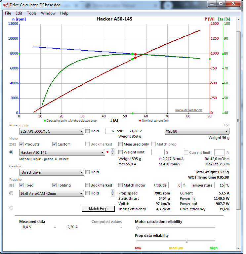Enable the Measured only checkbox
Screen dimensions: 246x254
tap(121, 144)
